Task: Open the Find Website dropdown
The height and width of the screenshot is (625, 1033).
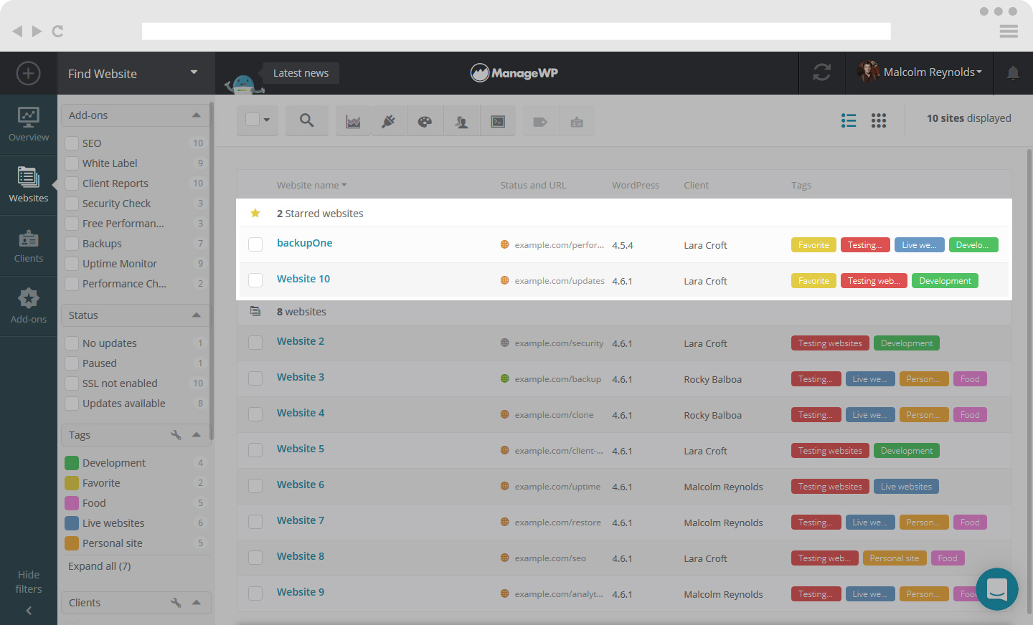Action: (x=136, y=73)
